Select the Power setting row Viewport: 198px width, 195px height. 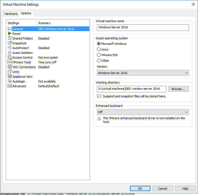[48, 34]
